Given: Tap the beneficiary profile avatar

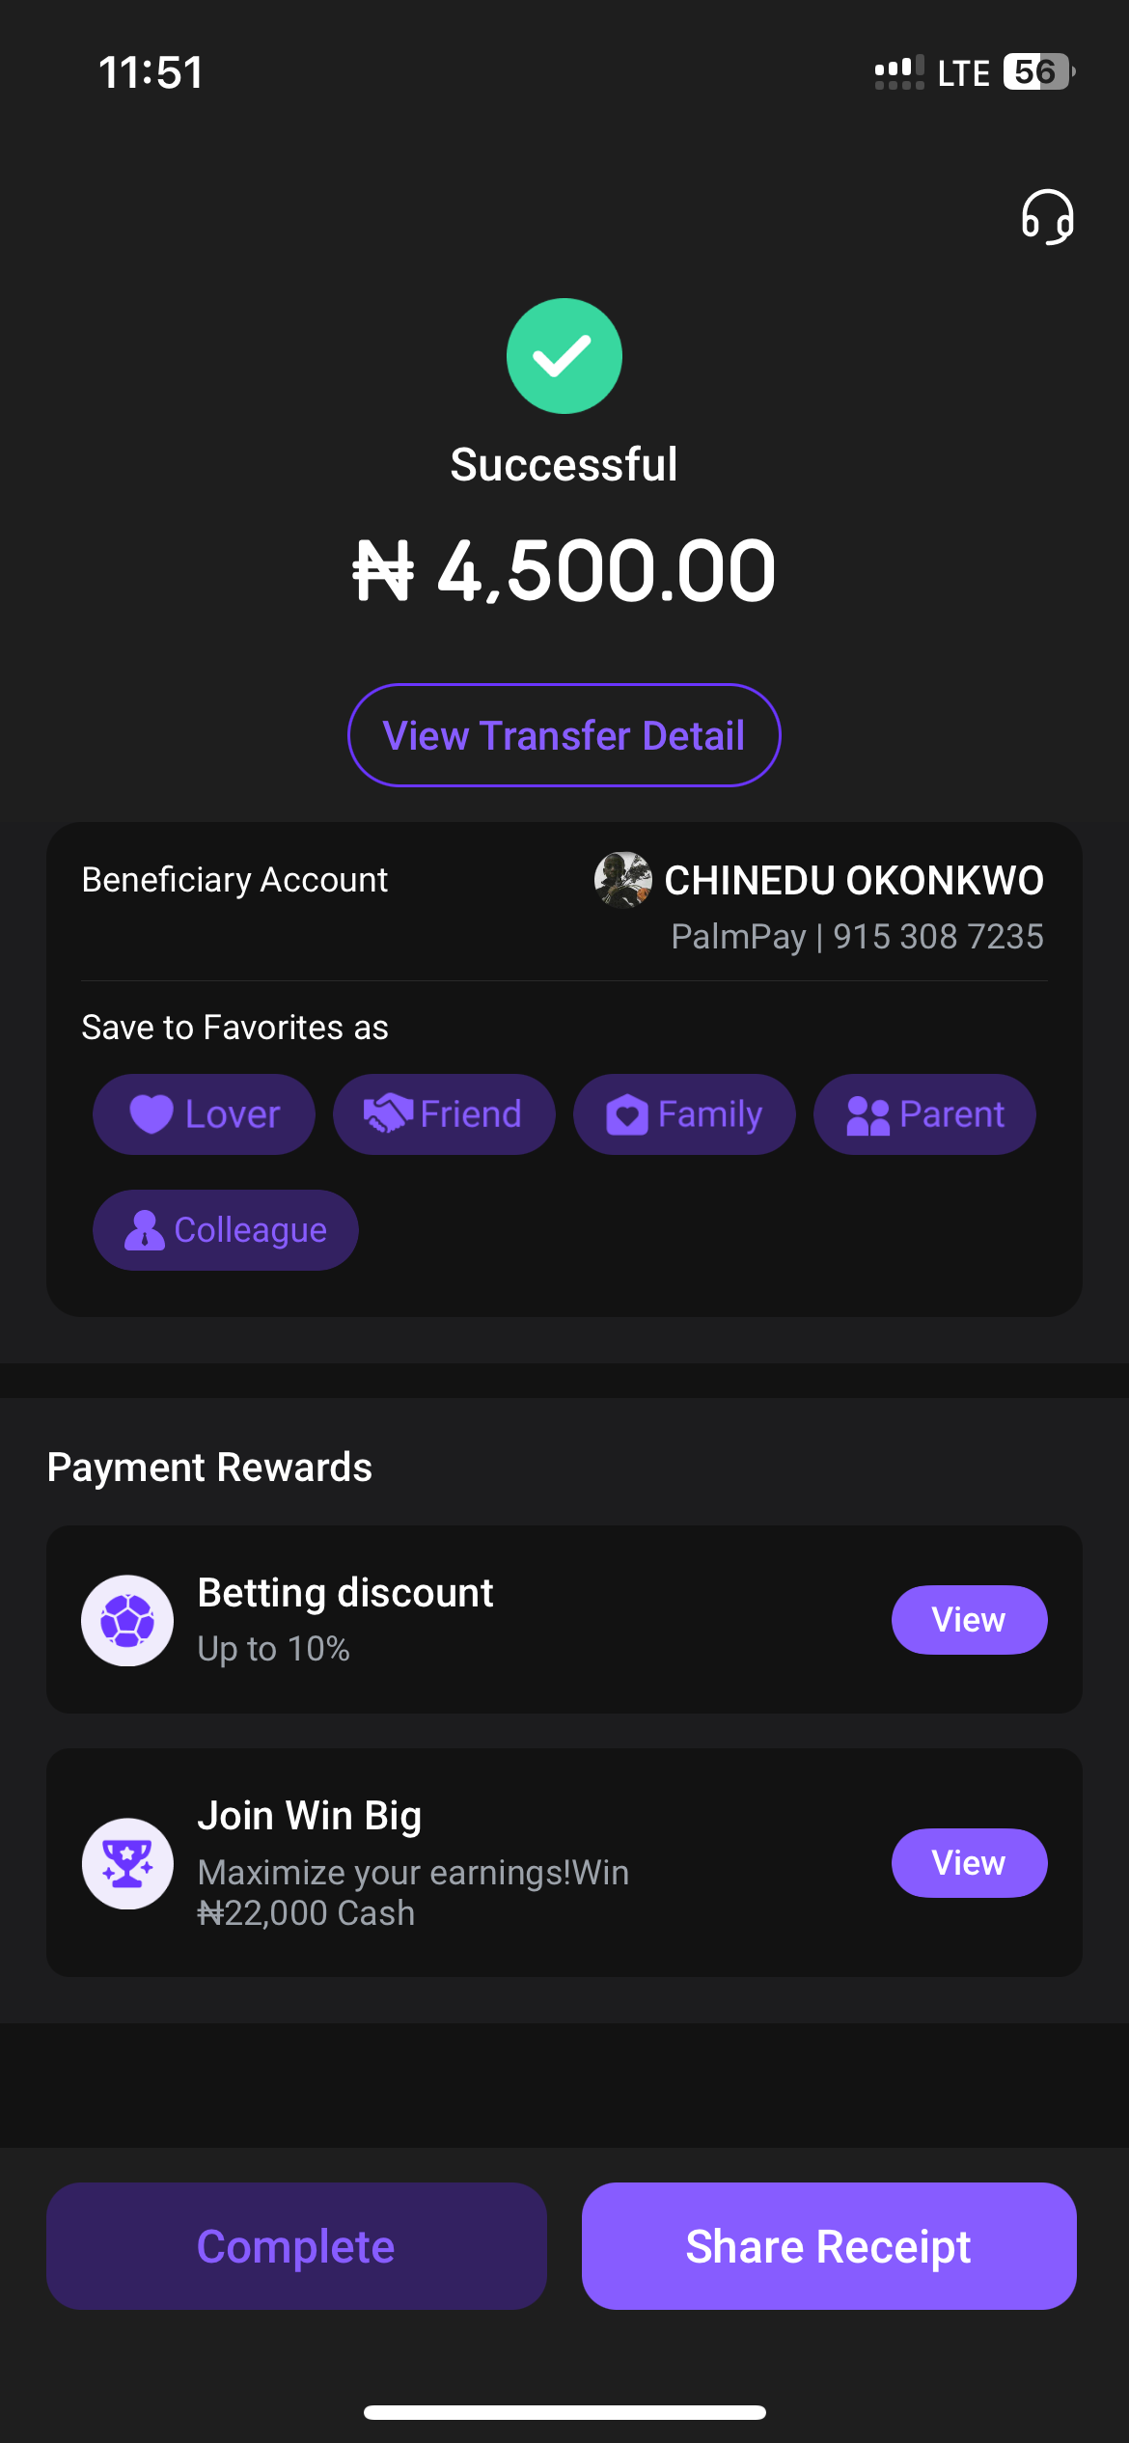Looking at the screenshot, I should [x=622, y=880].
